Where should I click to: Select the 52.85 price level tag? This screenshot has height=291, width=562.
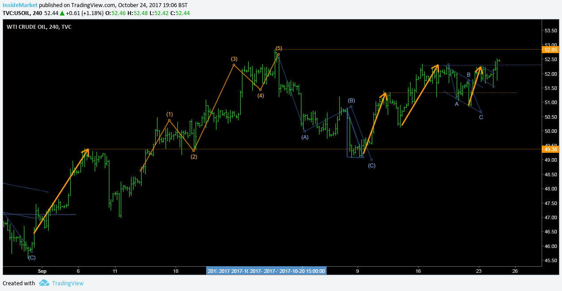(551, 50)
